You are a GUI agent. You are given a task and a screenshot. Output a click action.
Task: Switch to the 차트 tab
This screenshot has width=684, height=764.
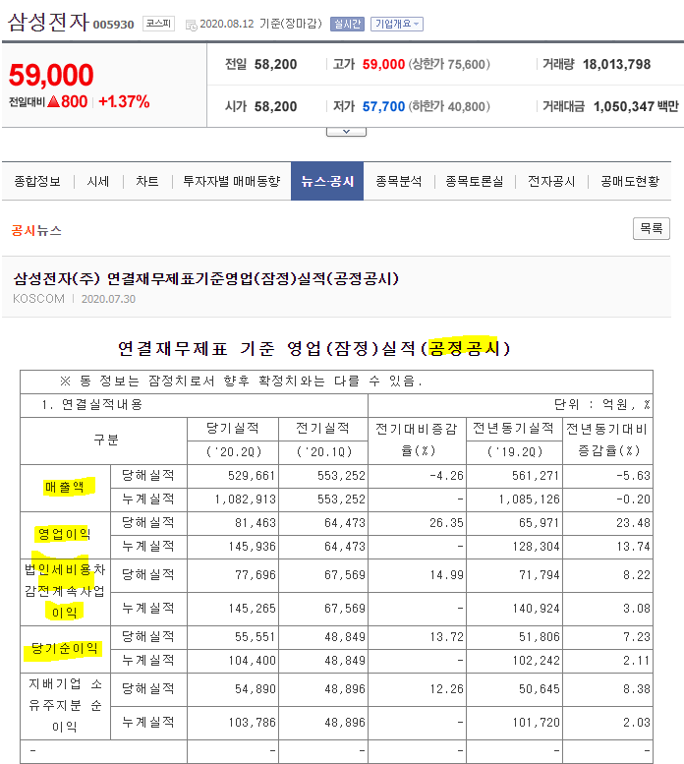(147, 181)
